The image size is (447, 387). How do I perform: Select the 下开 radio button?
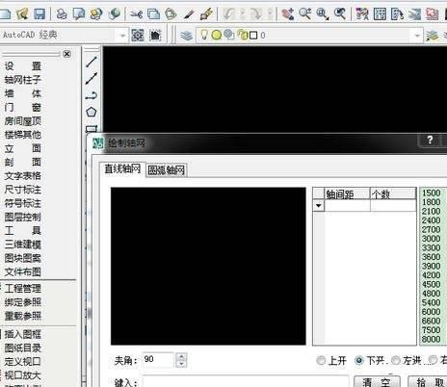(x=359, y=360)
